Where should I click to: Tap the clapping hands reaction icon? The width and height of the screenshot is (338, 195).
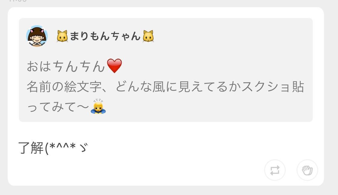pos(307,170)
